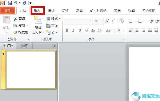This screenshot has width=160, height=101.
Task: Switch to the 开始 tab
Action: point(23,10)
